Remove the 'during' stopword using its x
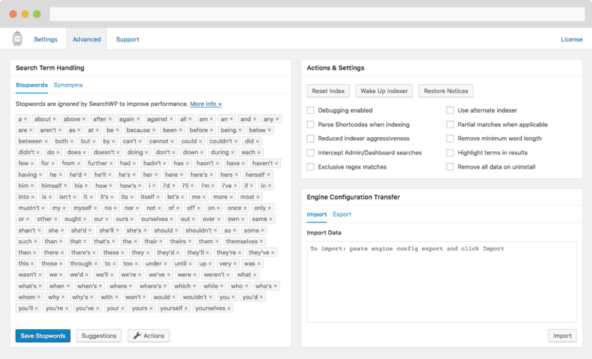 (x=233, y=152)
